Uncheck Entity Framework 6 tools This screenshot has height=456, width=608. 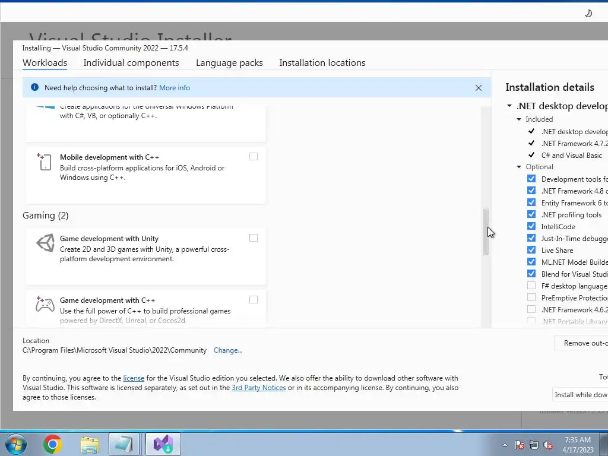pyautogui.click(x=531, y=202)
